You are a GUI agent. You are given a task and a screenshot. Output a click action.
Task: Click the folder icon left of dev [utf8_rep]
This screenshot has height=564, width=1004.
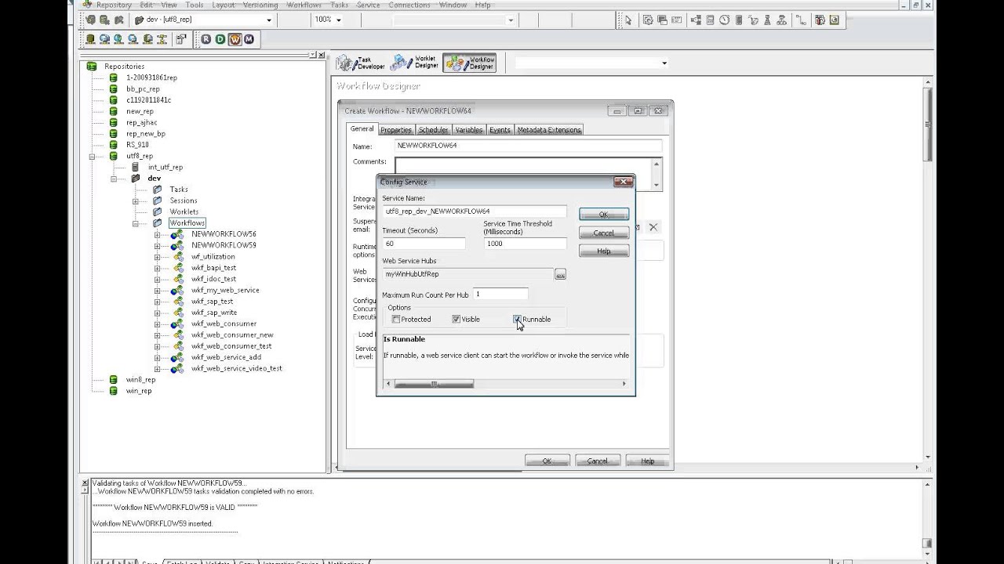coord(139,20)
